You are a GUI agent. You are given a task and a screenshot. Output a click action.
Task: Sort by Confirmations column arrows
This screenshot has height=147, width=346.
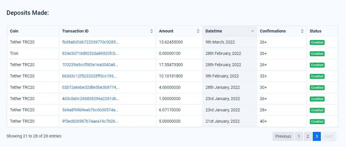click(302, 31)
